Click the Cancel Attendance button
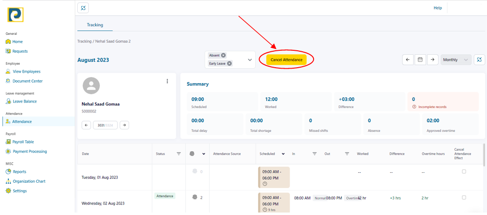 pos(287,60)
